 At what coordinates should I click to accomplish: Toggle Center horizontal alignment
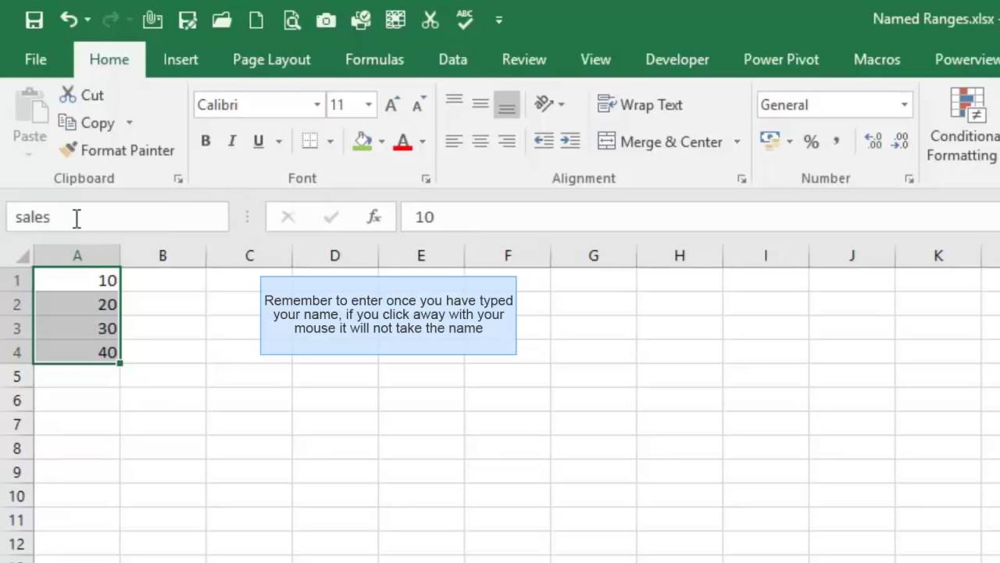[480, 142]
